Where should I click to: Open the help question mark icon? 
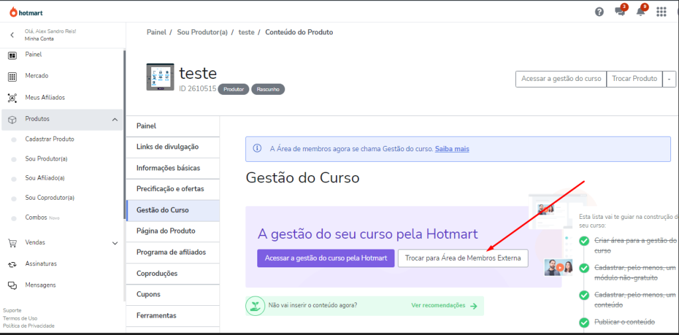point(599,12)
